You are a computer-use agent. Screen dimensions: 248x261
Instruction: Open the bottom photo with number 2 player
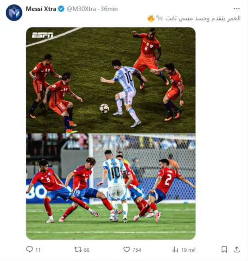(x=111, y=187)
